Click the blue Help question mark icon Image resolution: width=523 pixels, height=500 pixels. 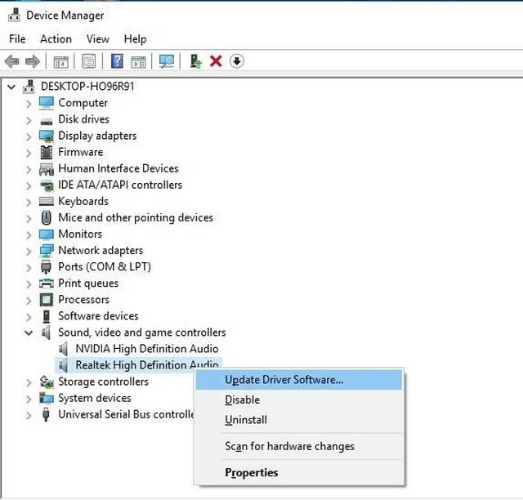pyautogui.click(x=117, y=61)
